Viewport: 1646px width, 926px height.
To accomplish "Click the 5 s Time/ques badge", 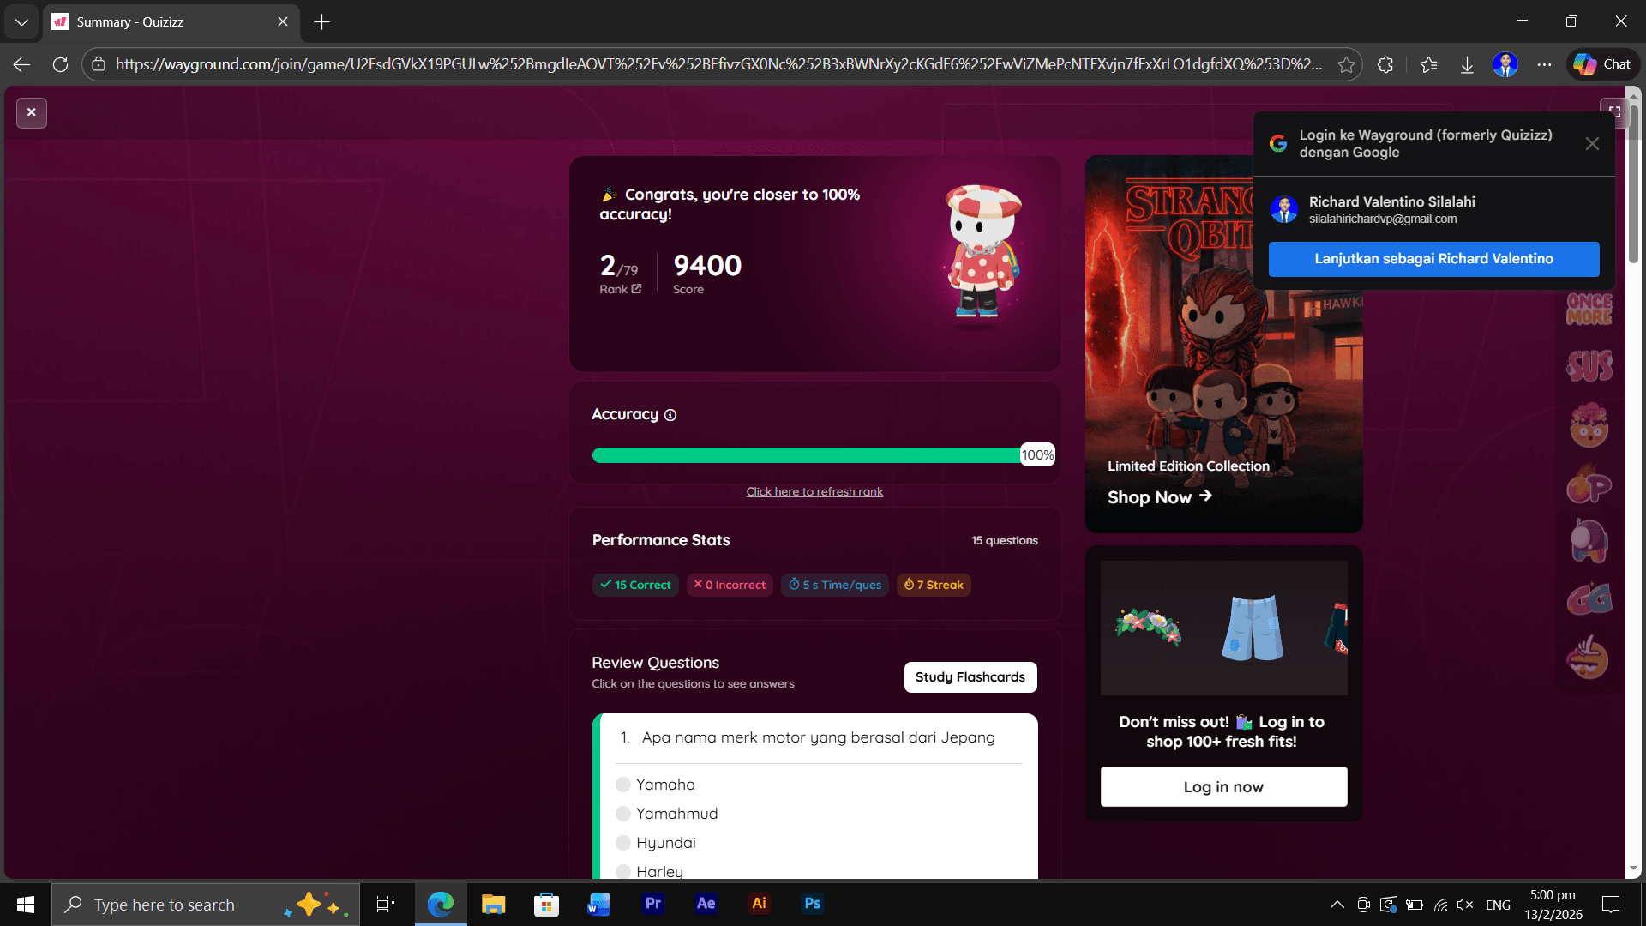I will pos(835,585).
